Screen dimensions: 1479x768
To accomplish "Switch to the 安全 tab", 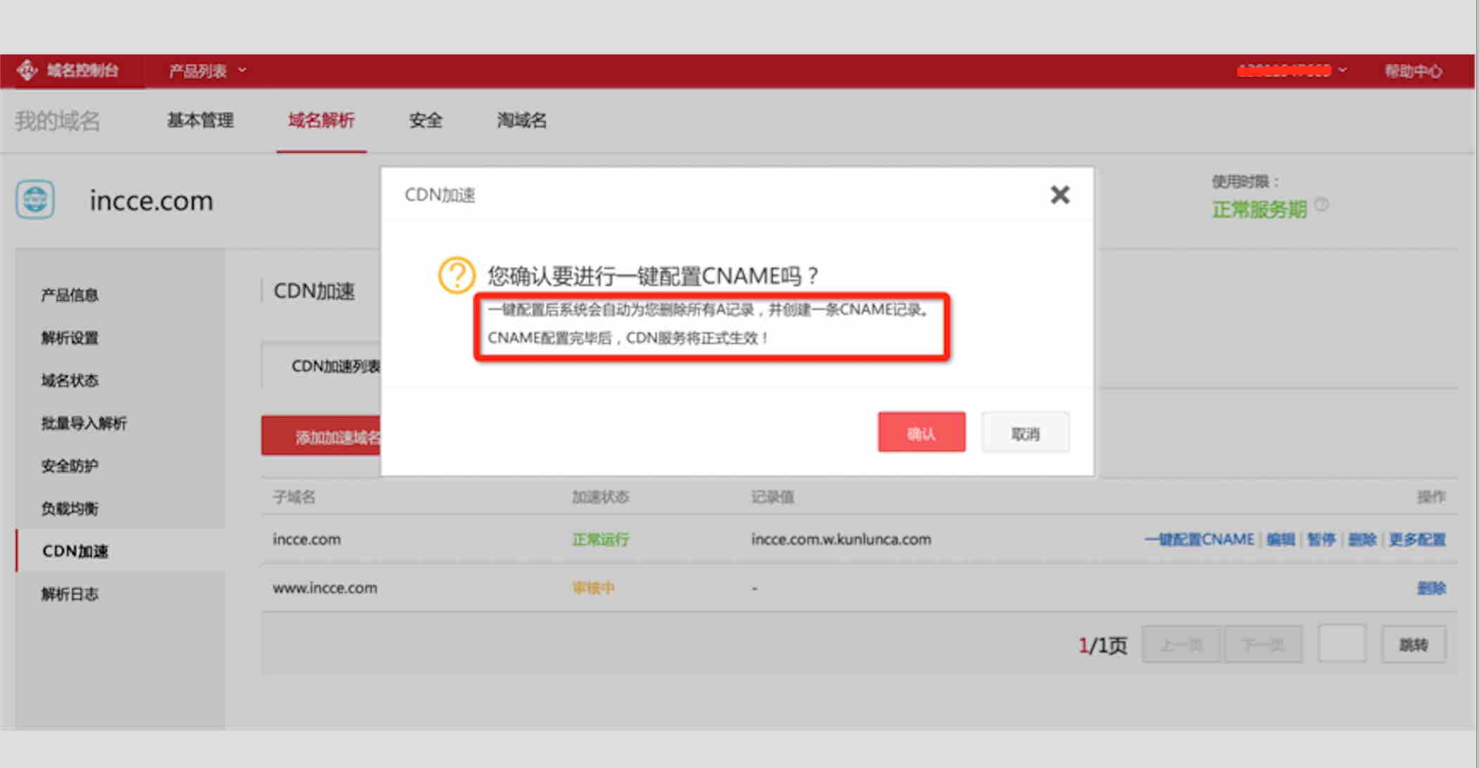I will click(425, 120).
